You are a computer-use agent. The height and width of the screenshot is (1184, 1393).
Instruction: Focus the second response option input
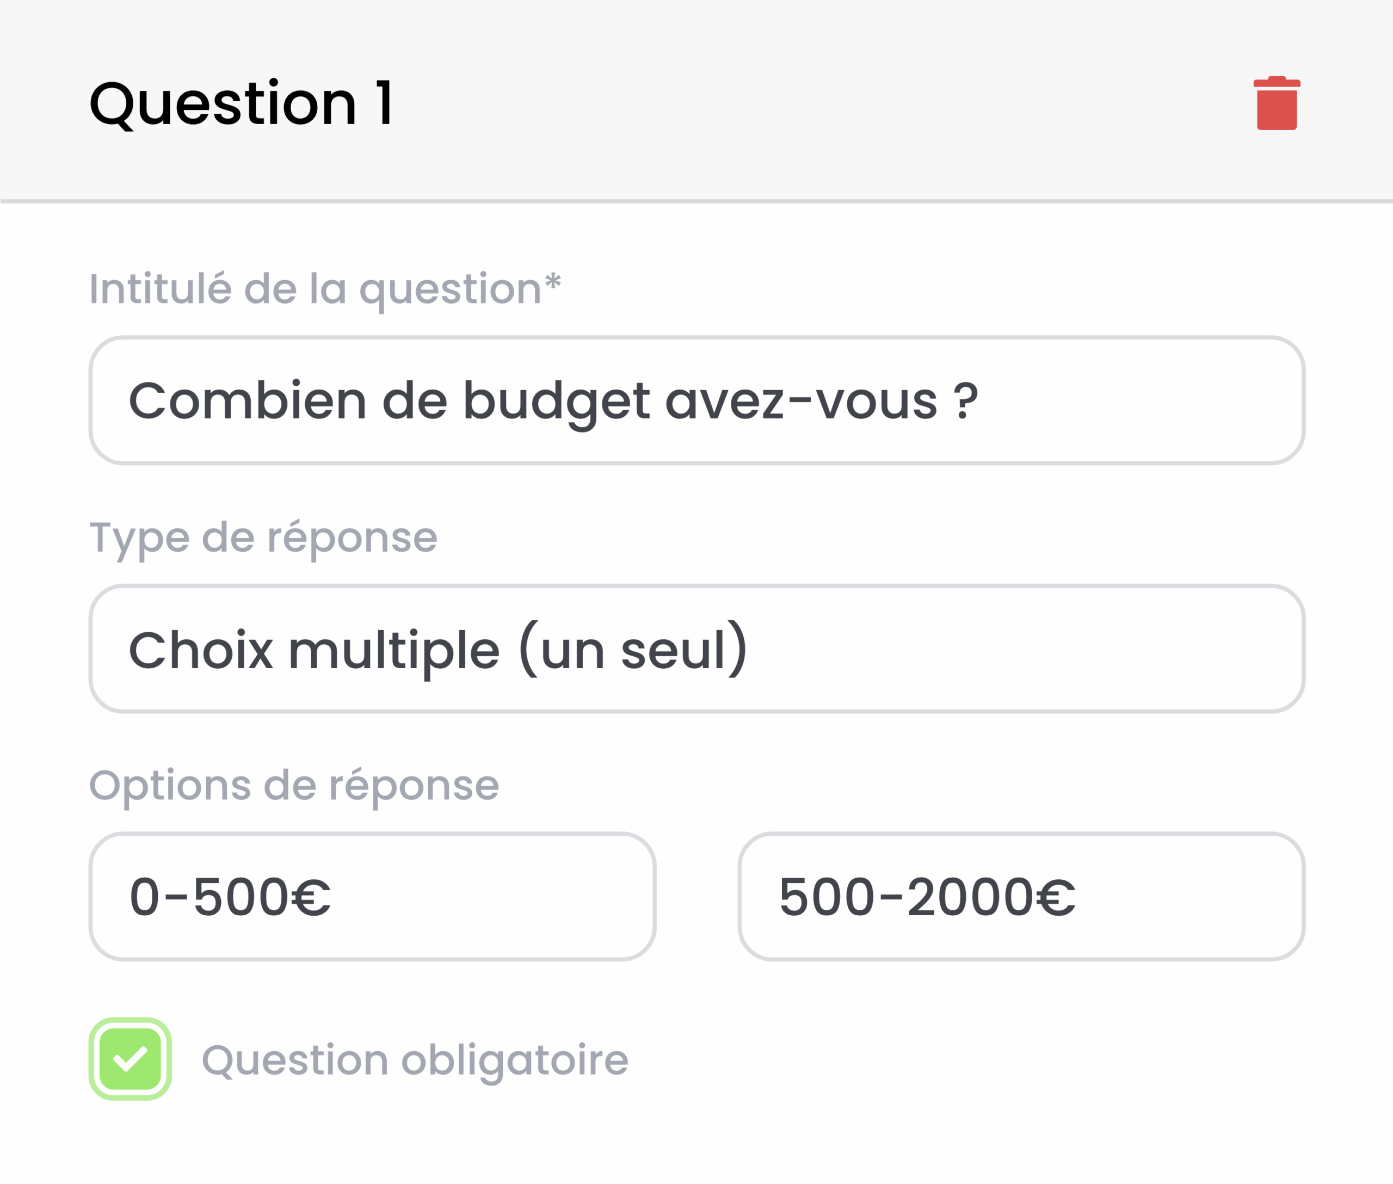click(x=1021, y=897)
